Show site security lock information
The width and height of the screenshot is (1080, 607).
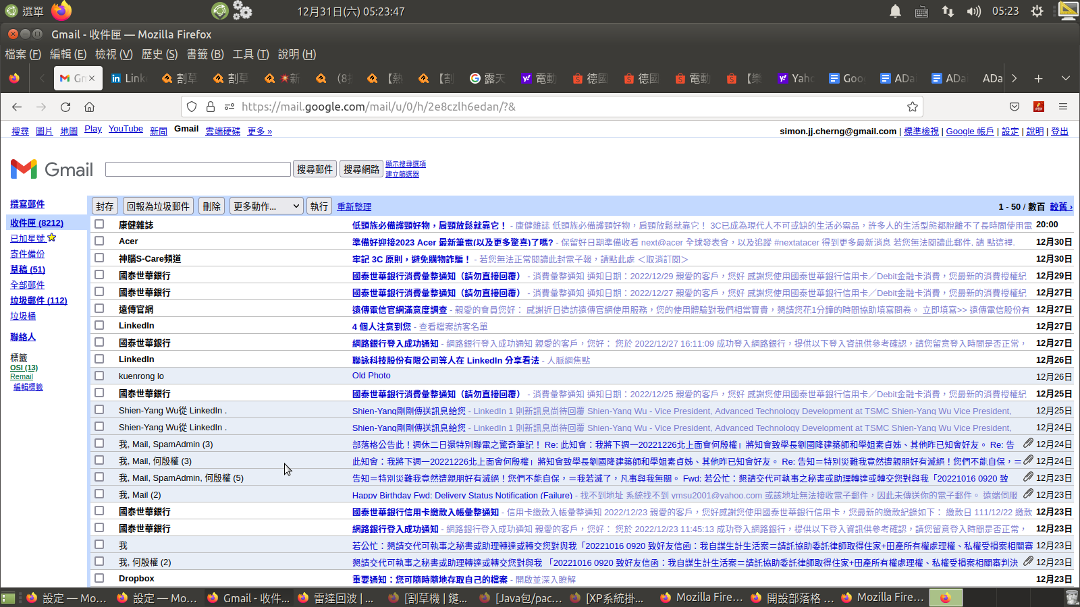coord(211,107)
